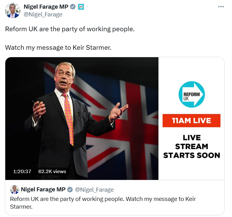Click the Reform UK affiliation badge by the name
The height and width of the screenshot is (217, 232).
81,7
